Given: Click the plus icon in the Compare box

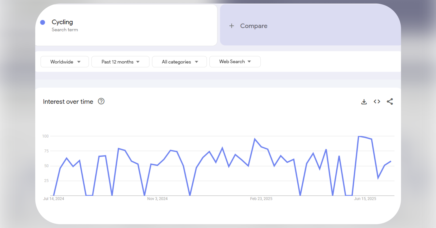Looking at the screenshot, I should pos(231,26).
